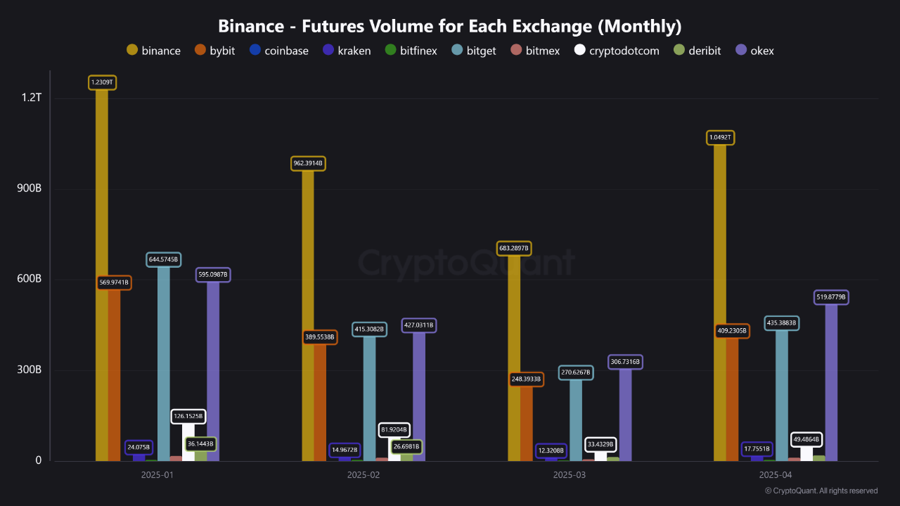The height and width of the screenshot is (506, 900).
Task: Click the 1.0492T binance April label
Action: click(x=719, y=138)
